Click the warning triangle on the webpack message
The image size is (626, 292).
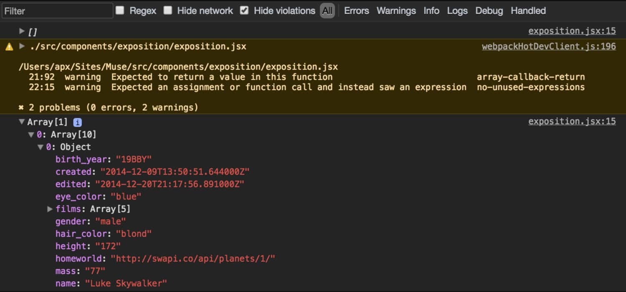(x=9, y=46)
